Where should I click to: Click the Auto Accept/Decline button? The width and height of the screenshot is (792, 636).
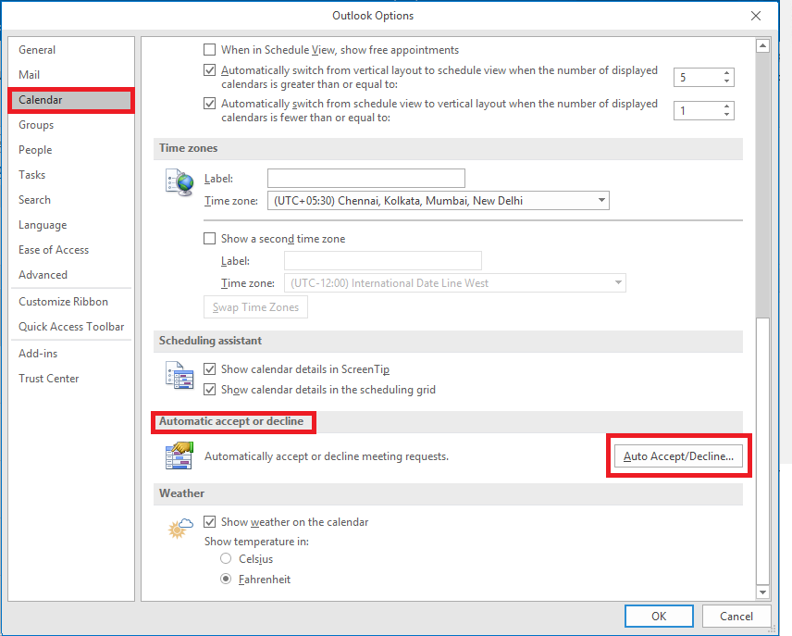(x=678, y=456)
